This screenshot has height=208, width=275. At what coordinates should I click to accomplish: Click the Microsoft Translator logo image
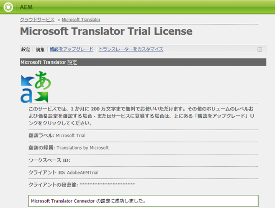(36, 86)
